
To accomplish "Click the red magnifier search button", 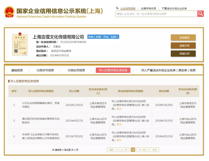I will pyautogui.click(x=200, y=14).
